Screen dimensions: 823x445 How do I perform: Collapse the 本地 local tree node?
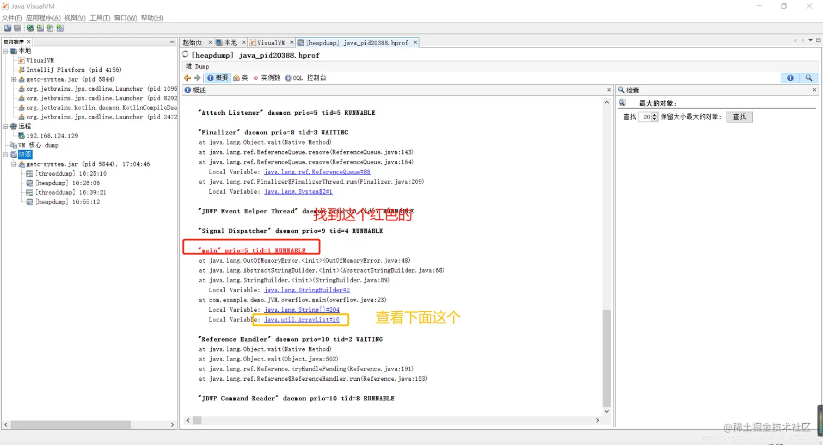click(x=5, y=51)
